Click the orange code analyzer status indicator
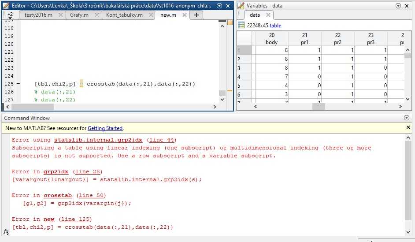This screenshot has height=242, width=415. tap(230, 22)
